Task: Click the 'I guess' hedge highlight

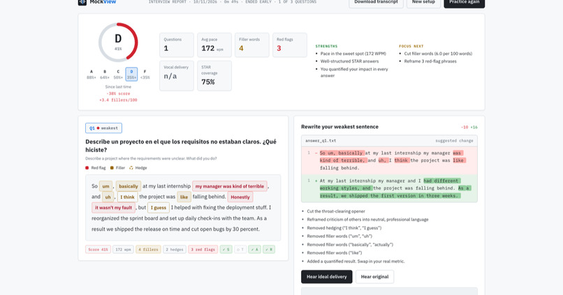Action: coord(159,208)
